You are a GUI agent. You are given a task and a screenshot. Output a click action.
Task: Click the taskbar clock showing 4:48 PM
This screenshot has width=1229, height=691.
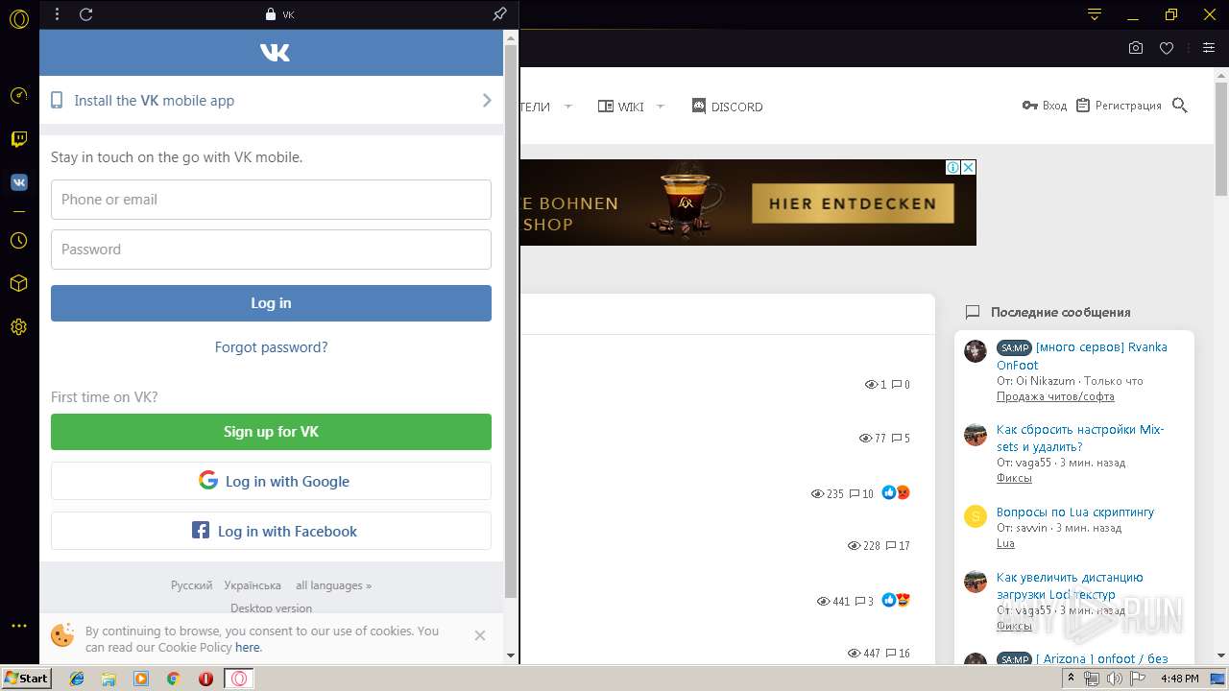1179,679
